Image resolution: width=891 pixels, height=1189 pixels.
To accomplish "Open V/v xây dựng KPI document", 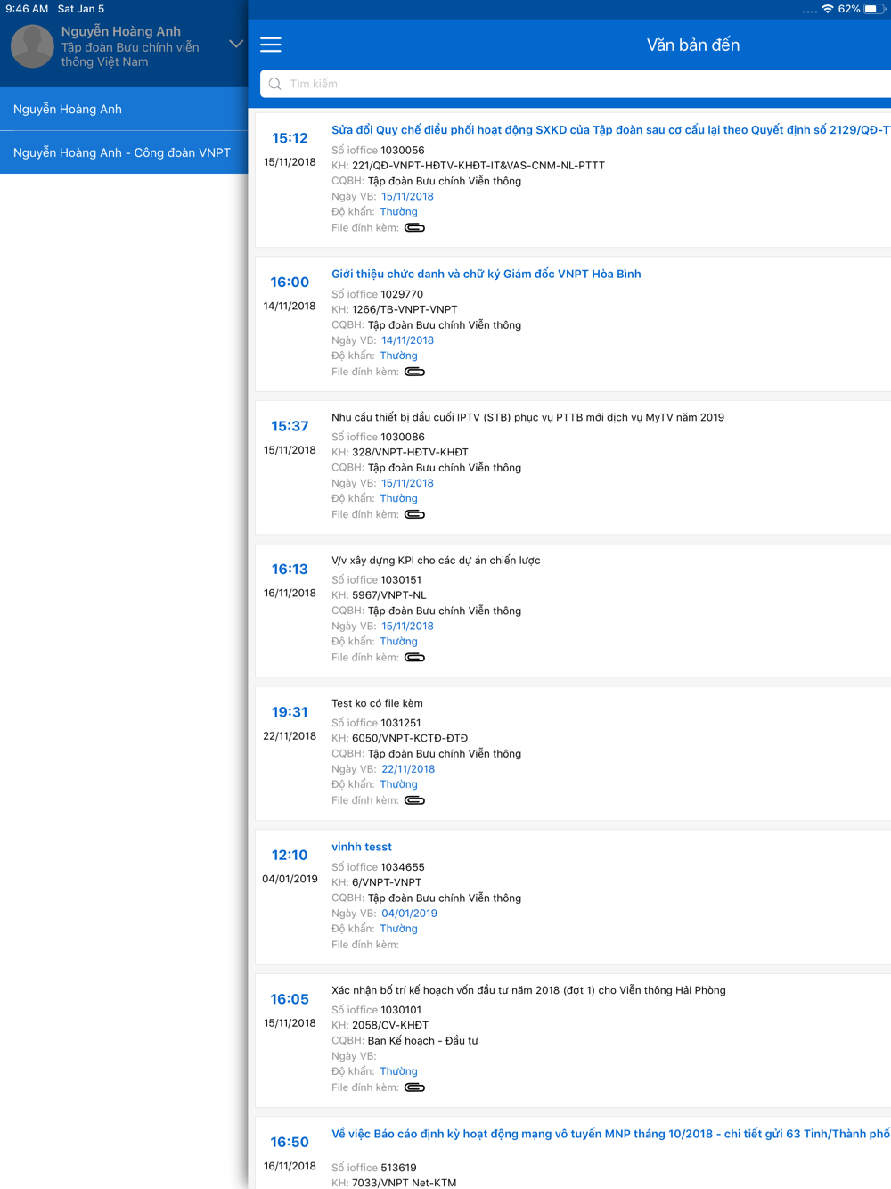I will coord(436,561).
